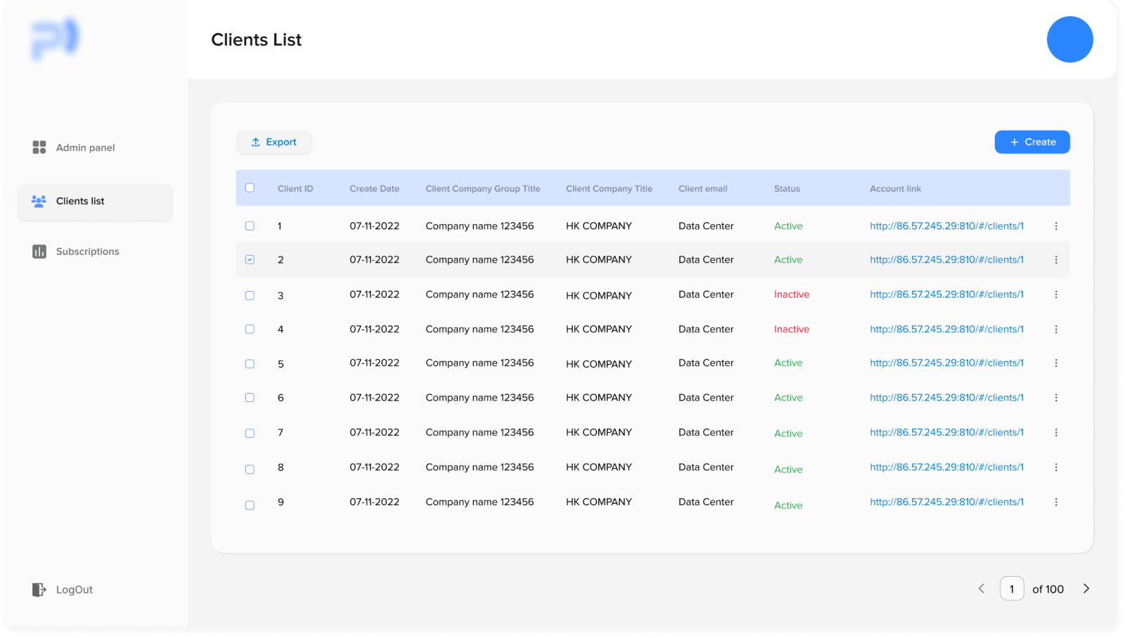
Task: Click the Admin panel grid icon
Action: pyautogui.click(x=39, y=147)
